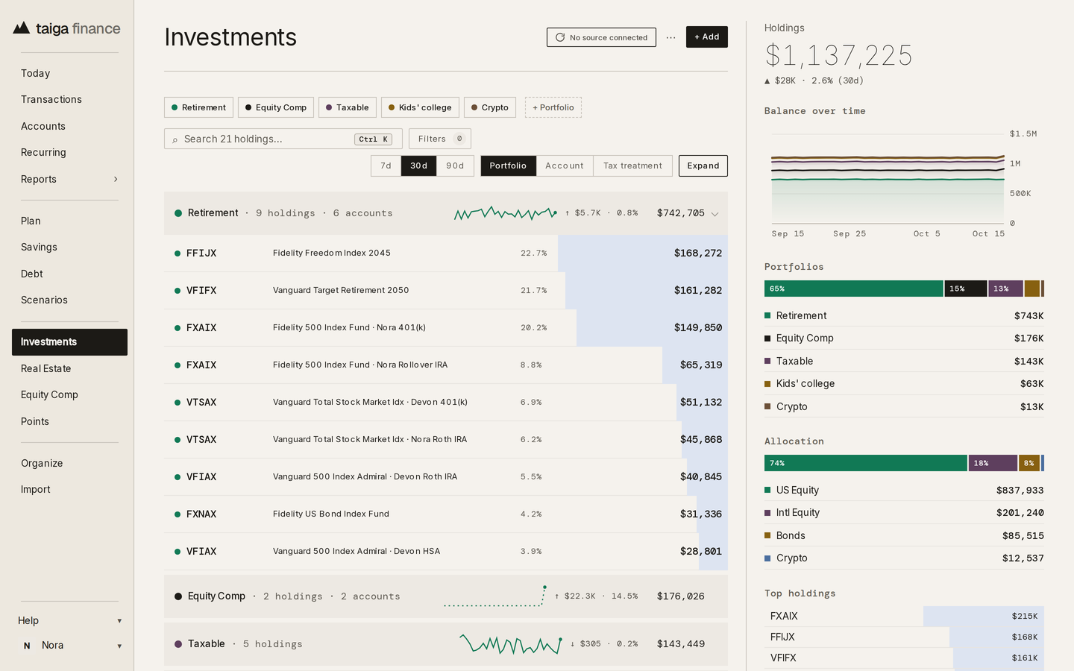Image resolution: width=1074 pixels, height=671 pixels.
Task: Toggle the Equity Comp portfolio chip
Action: coord(276,107)
